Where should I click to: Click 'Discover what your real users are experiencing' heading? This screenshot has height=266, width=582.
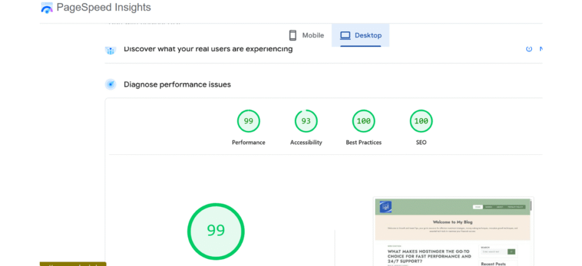pyautogui.click(x=208, y=49)
